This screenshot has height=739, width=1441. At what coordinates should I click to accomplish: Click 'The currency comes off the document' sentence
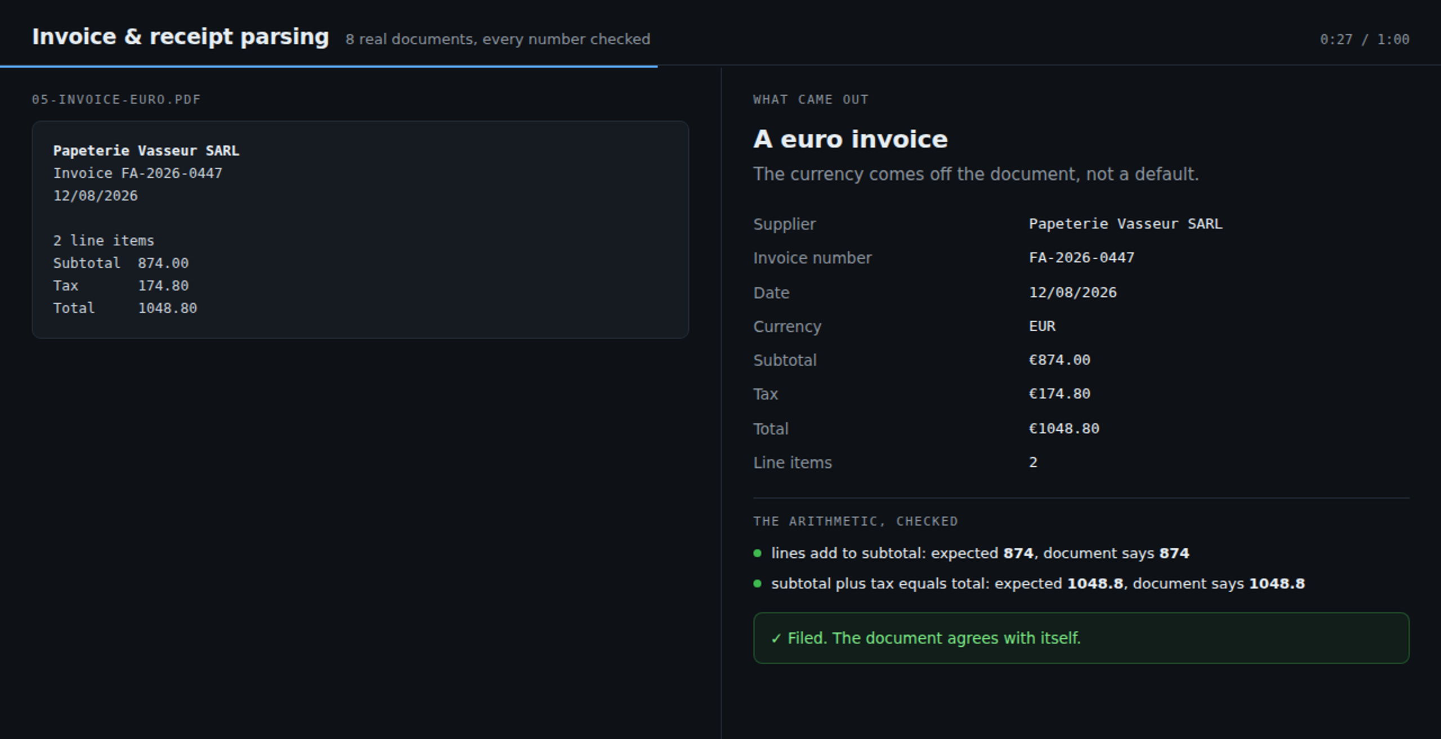[x=976, y=174]
